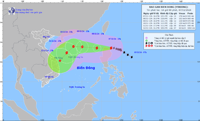Click the 'Vmax' column header

point(182,13)
